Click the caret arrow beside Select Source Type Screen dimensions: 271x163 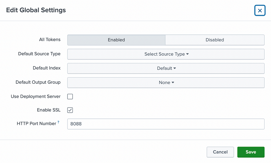pyautogui.click(x=187, y=54)
